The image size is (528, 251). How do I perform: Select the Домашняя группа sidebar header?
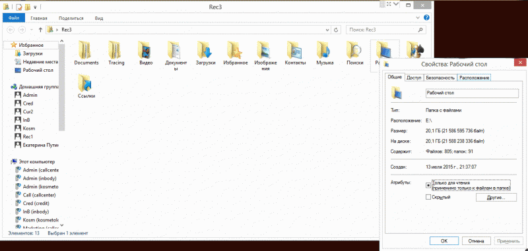pos(34,87)
